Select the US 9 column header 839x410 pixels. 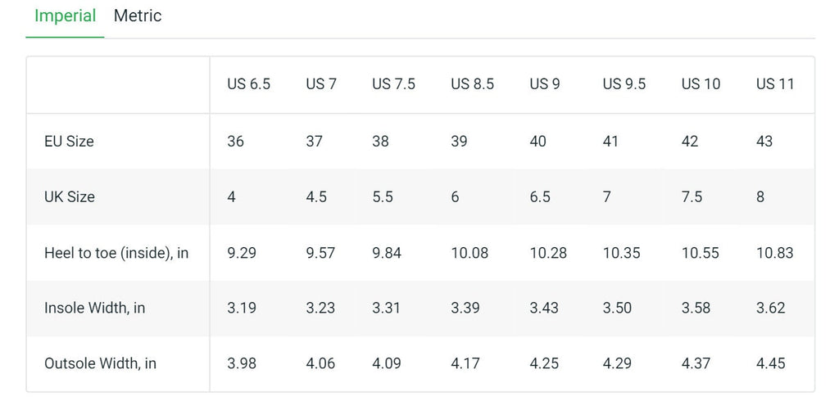(545, 84)
